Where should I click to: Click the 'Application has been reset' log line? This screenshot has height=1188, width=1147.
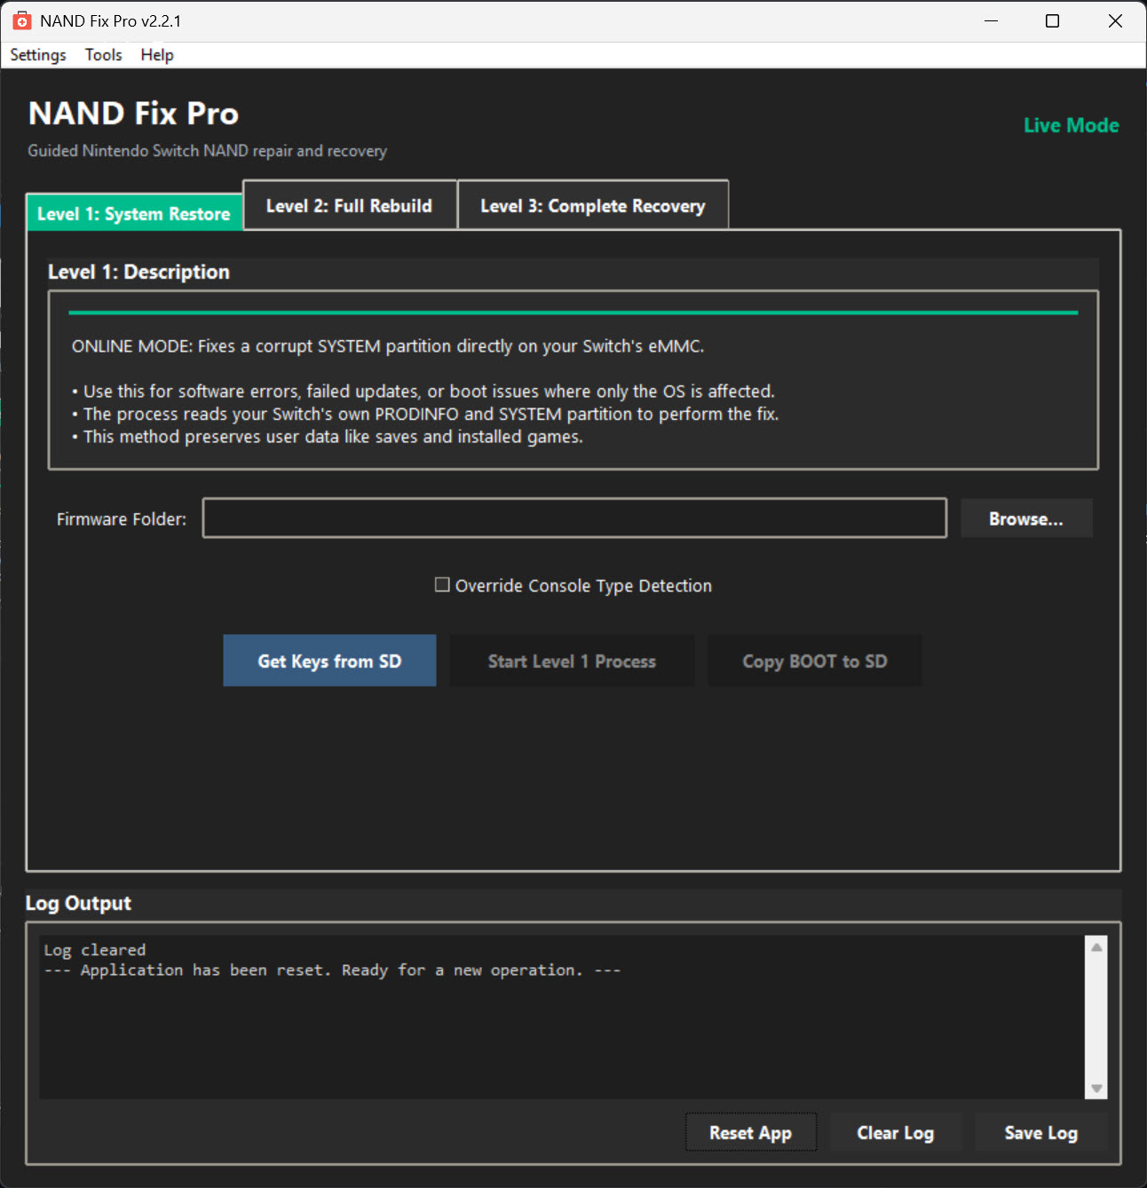(x=333, y=970)
